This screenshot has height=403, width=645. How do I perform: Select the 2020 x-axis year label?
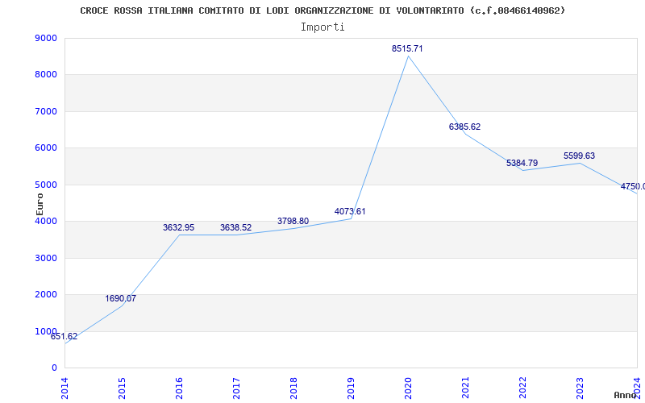tap(408, 388)
